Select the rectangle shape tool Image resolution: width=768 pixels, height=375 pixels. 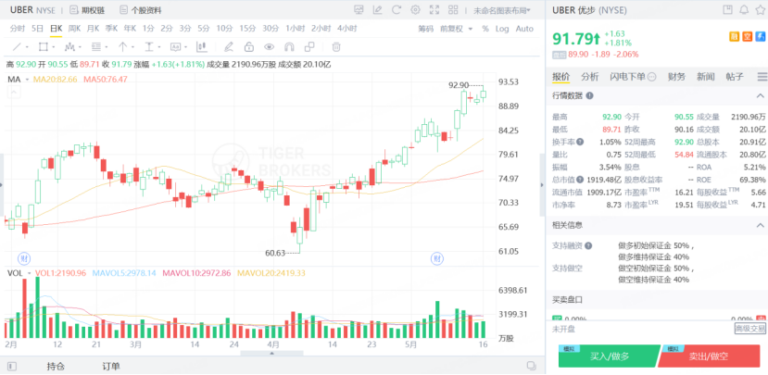(x=44, y=47)
